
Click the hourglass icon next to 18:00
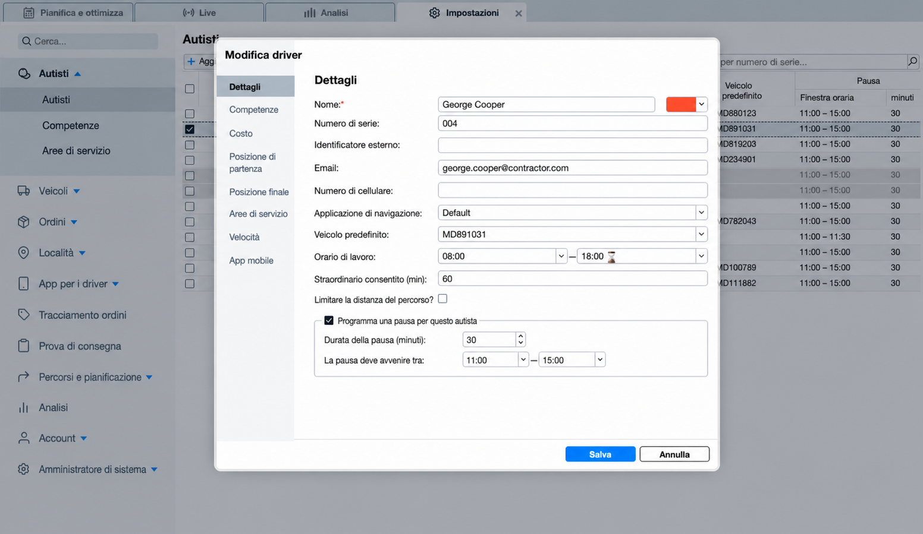pyautogui.click(x=611, y=257)
